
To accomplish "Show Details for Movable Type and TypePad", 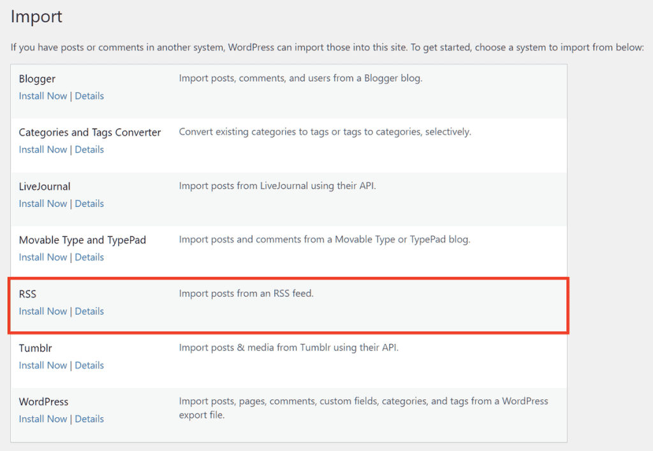I will [x=89, y=257].
